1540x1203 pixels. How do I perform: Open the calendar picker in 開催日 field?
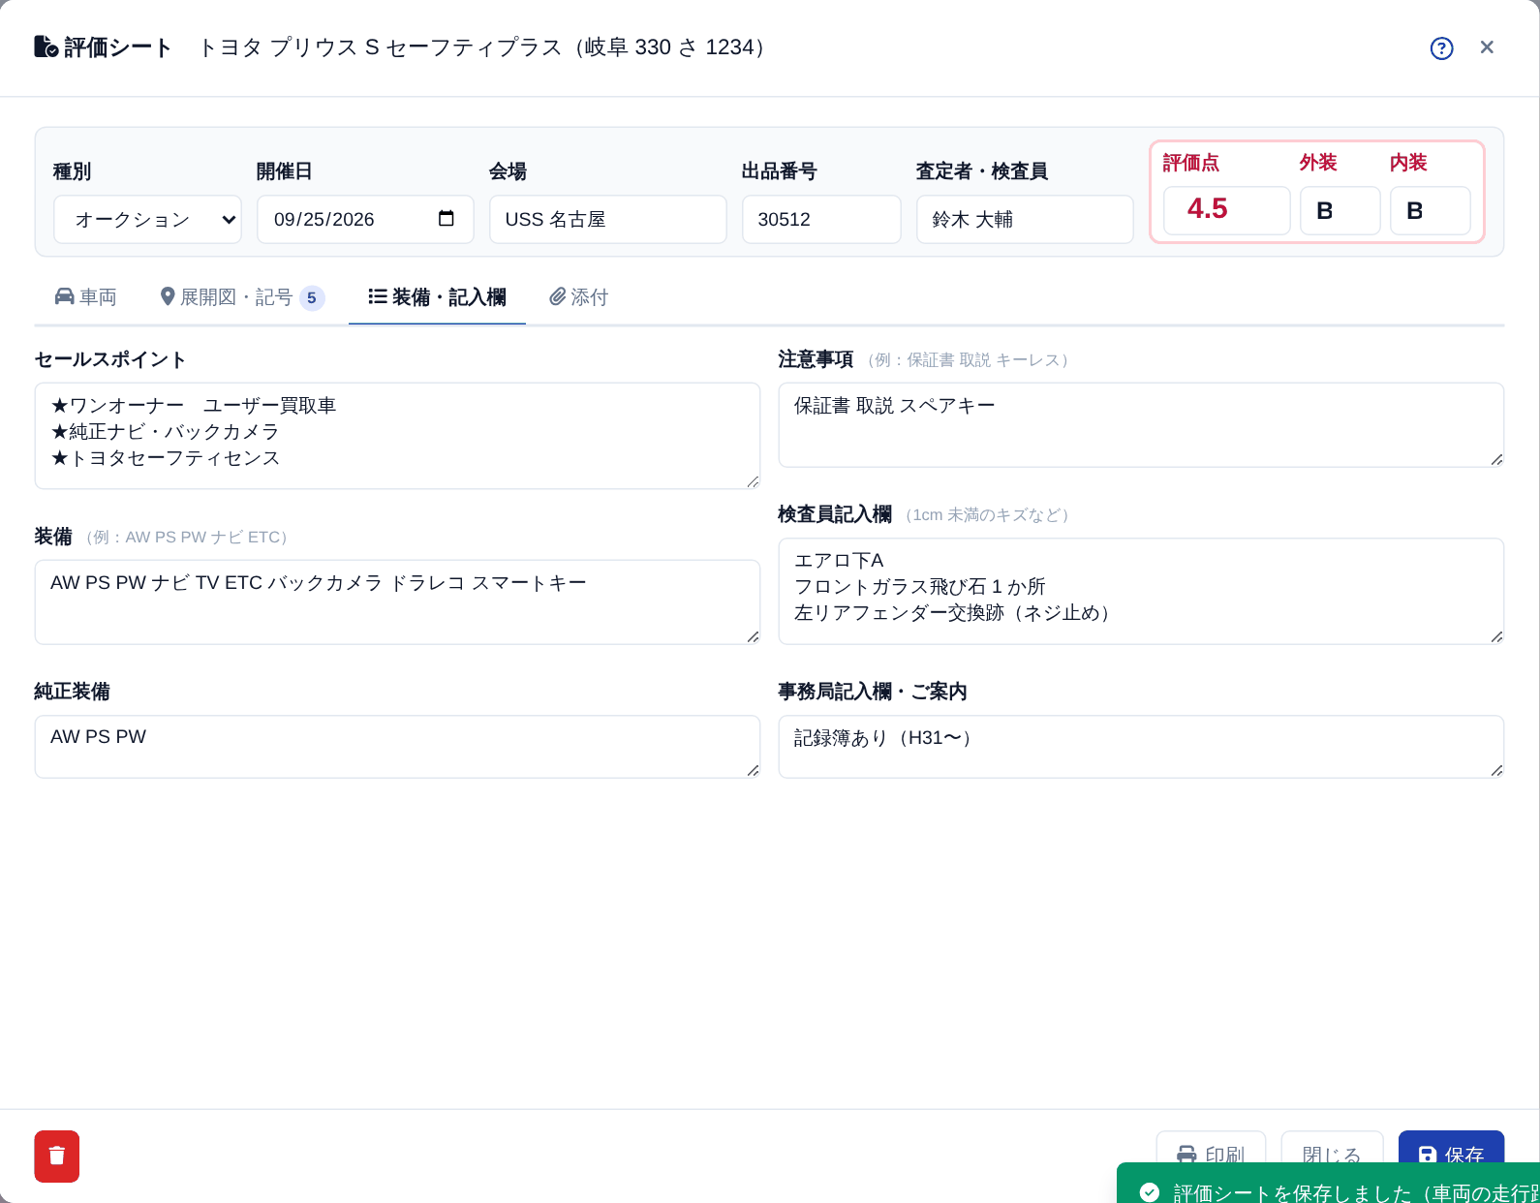(446, 219)
